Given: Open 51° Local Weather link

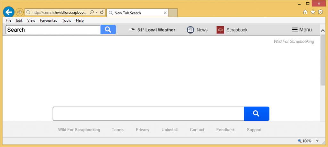Looking at the screenshot, I should (x=156, y=30).
